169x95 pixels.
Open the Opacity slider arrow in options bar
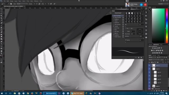pos(37,4)
